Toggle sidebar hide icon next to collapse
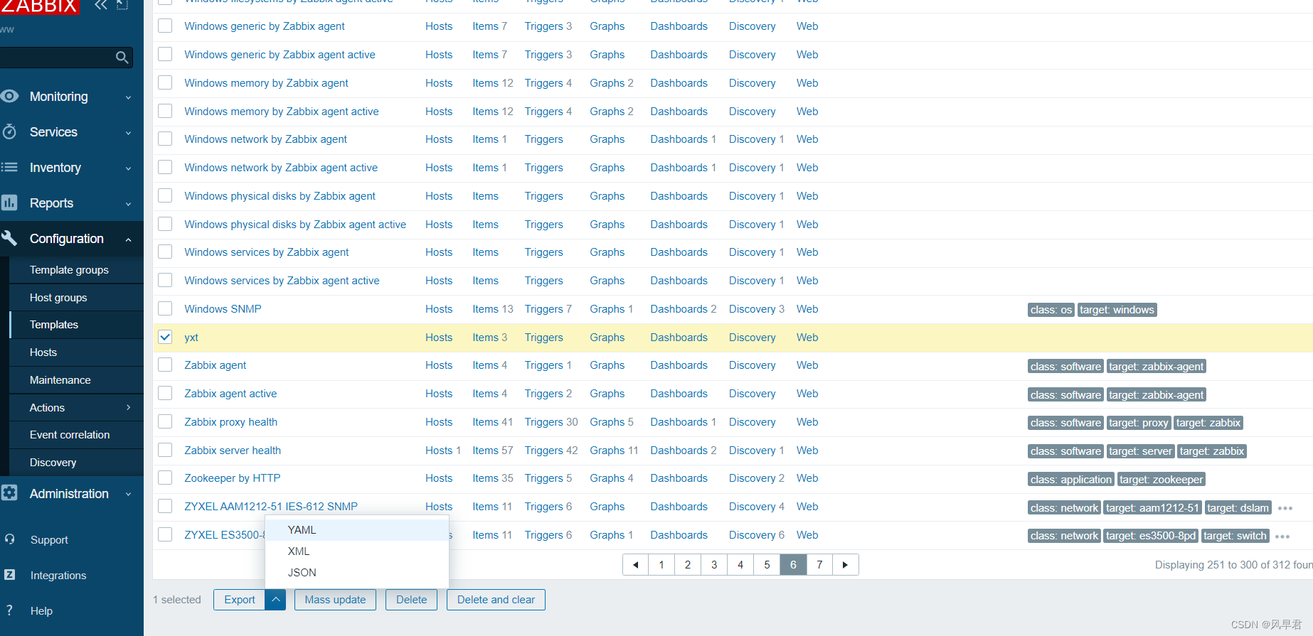The width and height of the screenshot is (1313, 636). click(x=122, y=5)
